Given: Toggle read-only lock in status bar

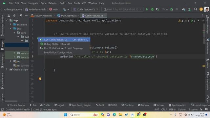Looking at the screenshot, I should [x=201, y=109].
